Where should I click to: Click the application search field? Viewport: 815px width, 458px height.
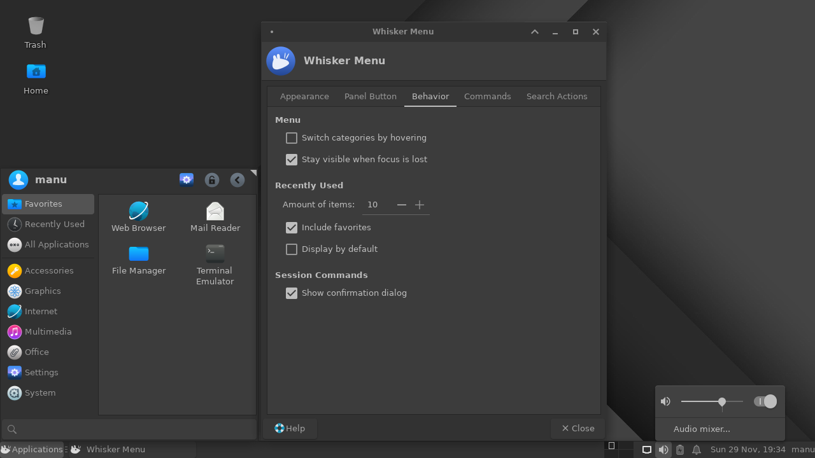pos(127,429)
